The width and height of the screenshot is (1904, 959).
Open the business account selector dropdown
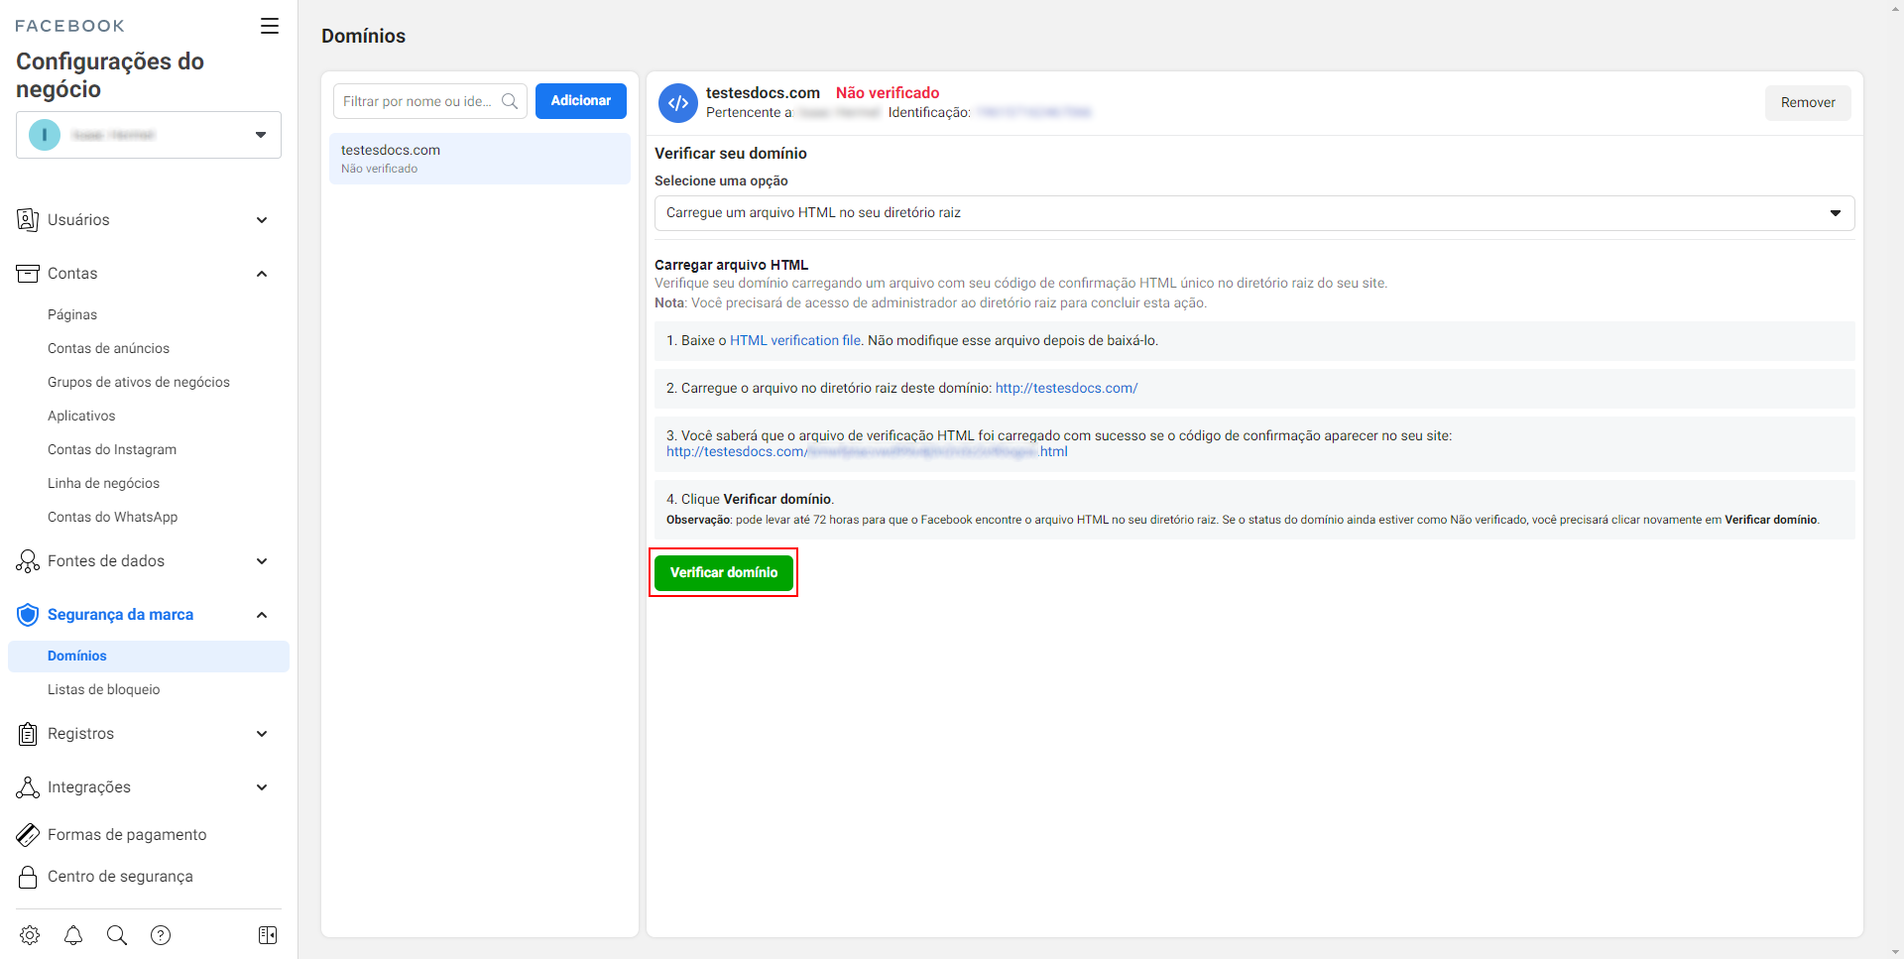[x=149, y=135]
